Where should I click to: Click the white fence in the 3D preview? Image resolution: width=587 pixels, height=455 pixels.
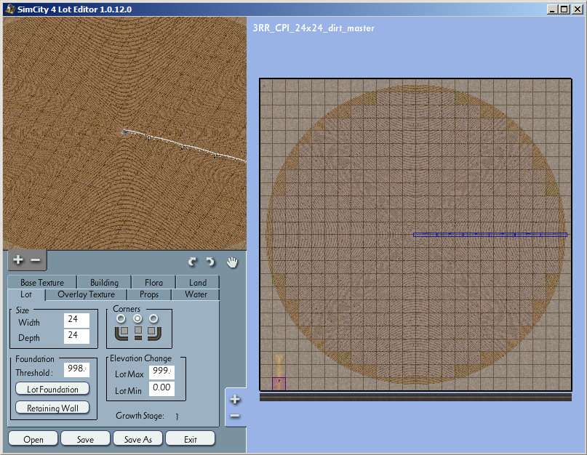pyautogui.click(x=185, y=145)
